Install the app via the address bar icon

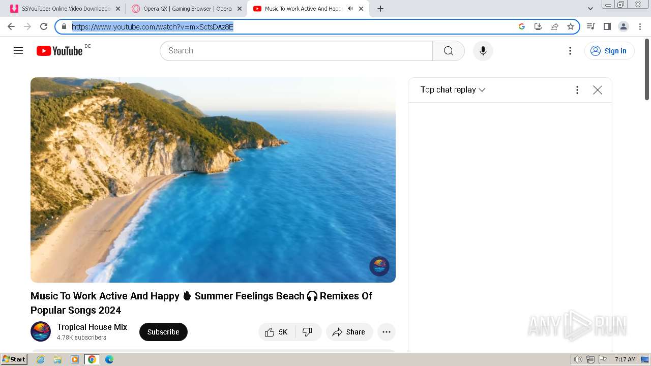coord(538,26)
